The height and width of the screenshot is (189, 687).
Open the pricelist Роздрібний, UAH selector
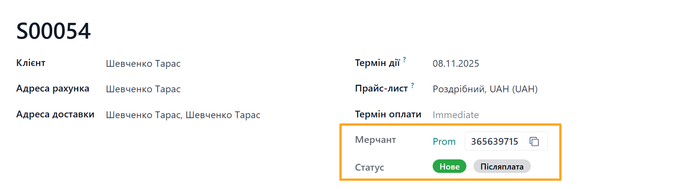pyautogui.click(x=485, y=89)
